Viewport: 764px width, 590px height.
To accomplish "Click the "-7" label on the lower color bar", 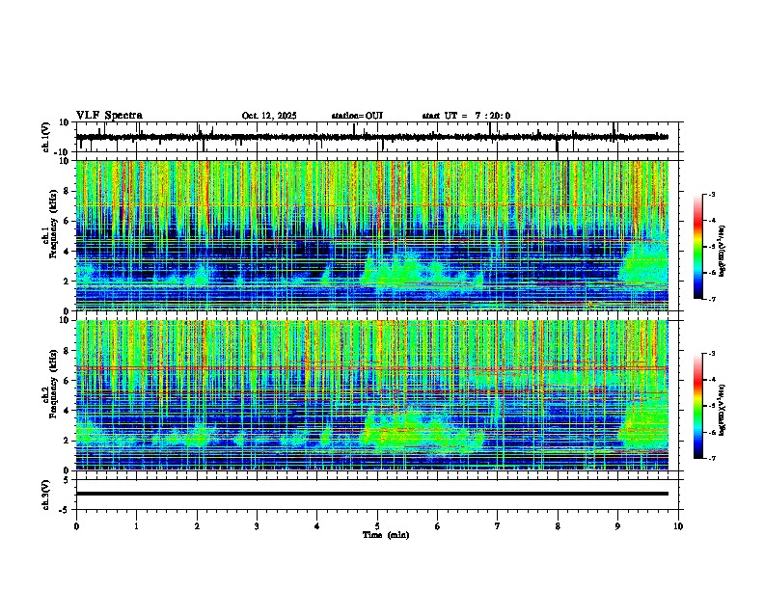I will [x=711, y=459].
